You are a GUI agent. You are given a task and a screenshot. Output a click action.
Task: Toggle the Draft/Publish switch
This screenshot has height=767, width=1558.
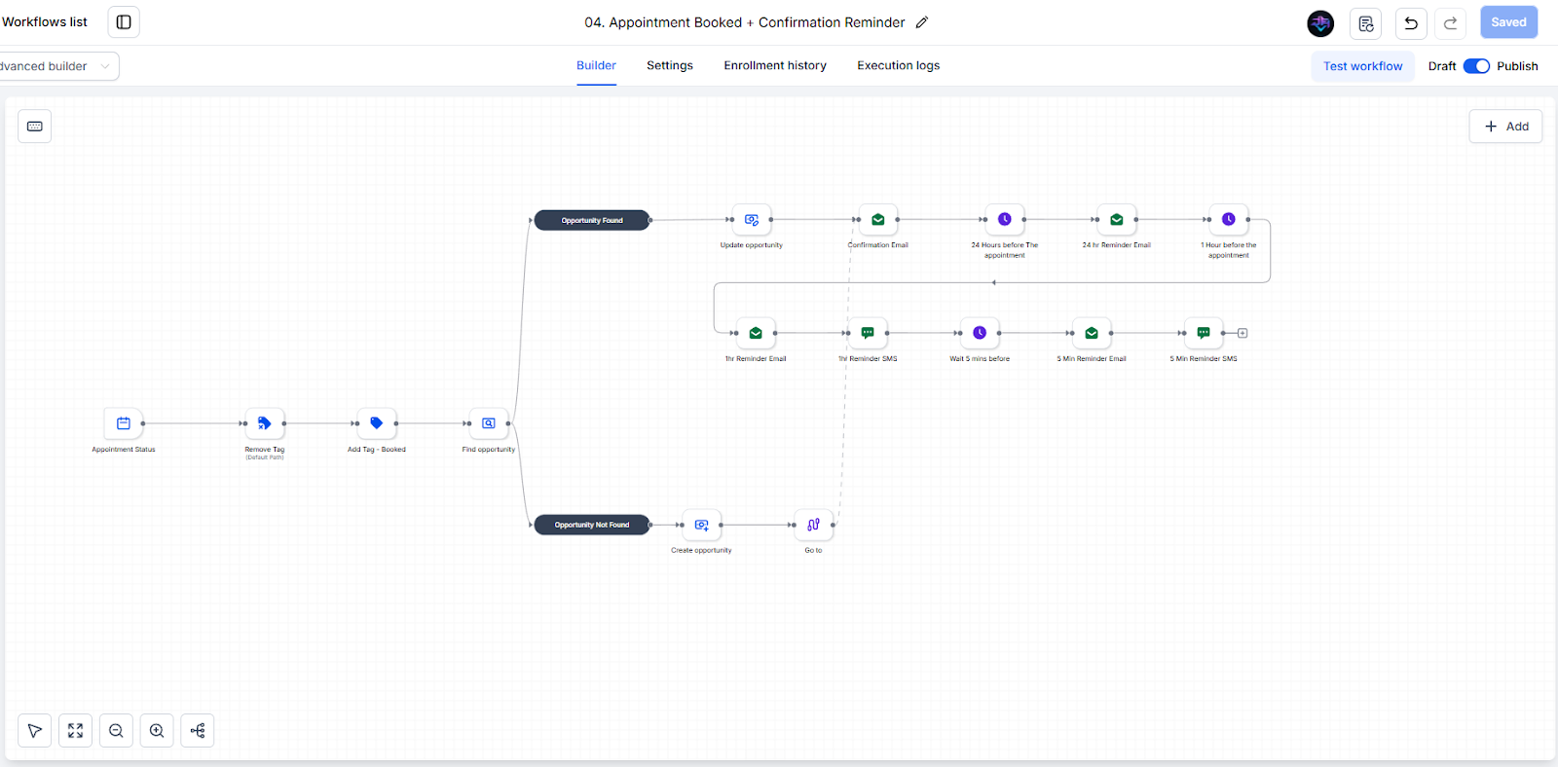(x=1476, y=66)
